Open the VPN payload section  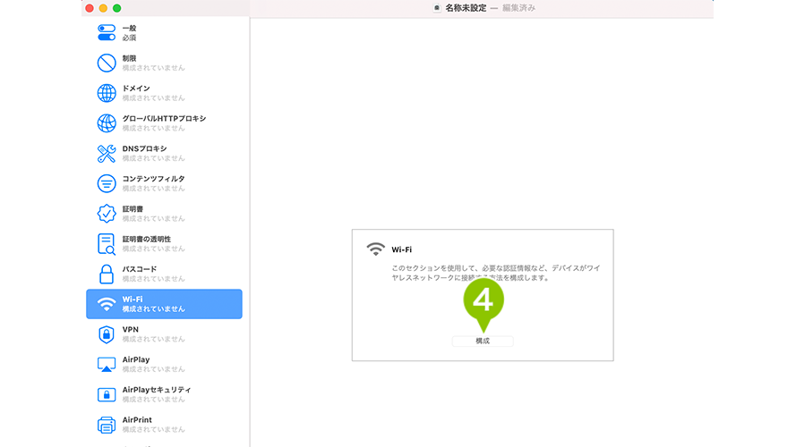pyautogui.click(x=164, y=334)
